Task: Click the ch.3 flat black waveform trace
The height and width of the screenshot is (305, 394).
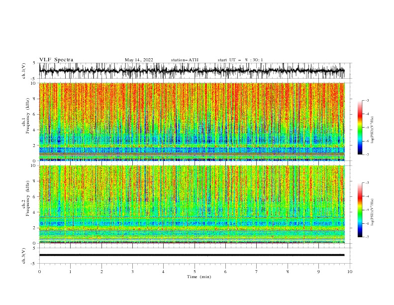Action: click(x=192, y=255)
